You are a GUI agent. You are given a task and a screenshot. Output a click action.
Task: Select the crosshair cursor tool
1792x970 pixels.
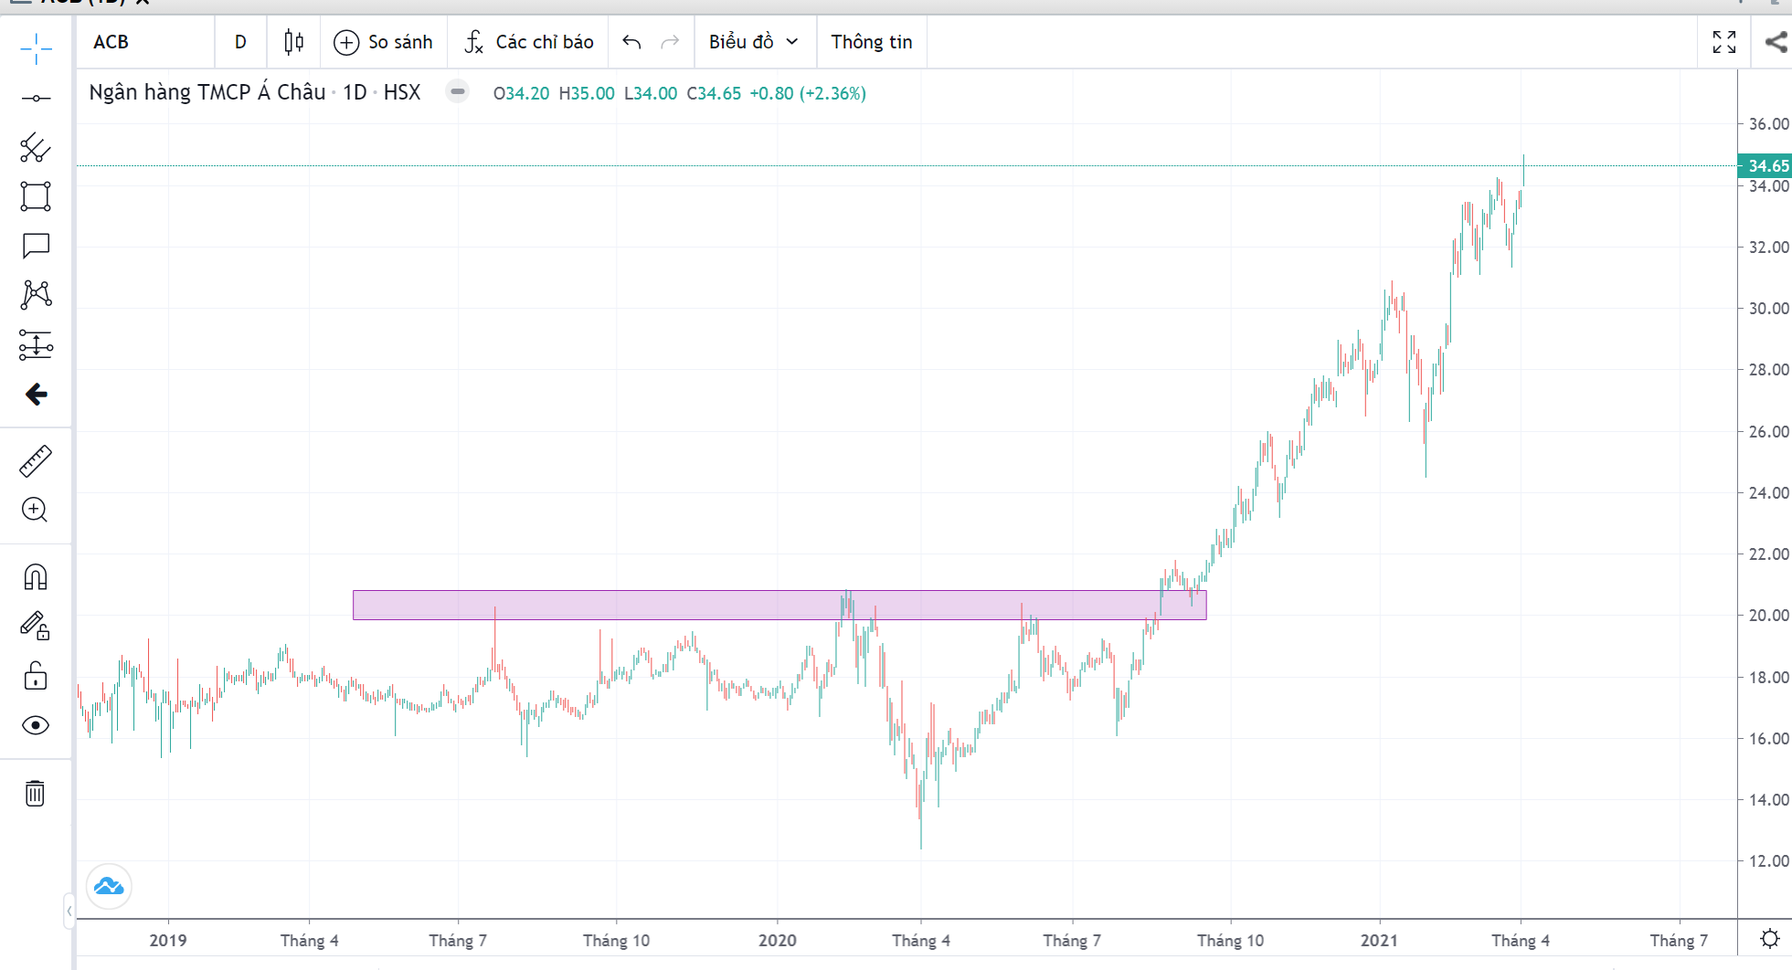coord(36,48)
